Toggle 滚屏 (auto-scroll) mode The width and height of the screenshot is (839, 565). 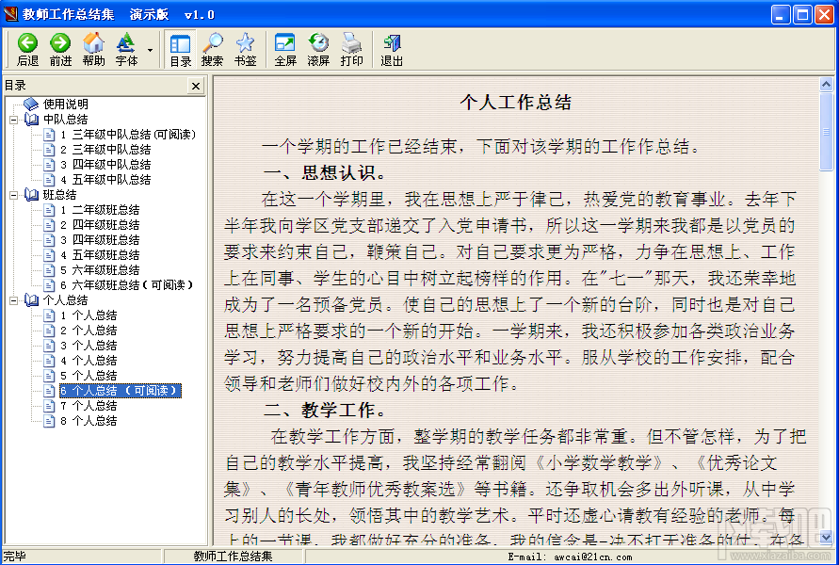pyautogui.click(x=318, y=43)
